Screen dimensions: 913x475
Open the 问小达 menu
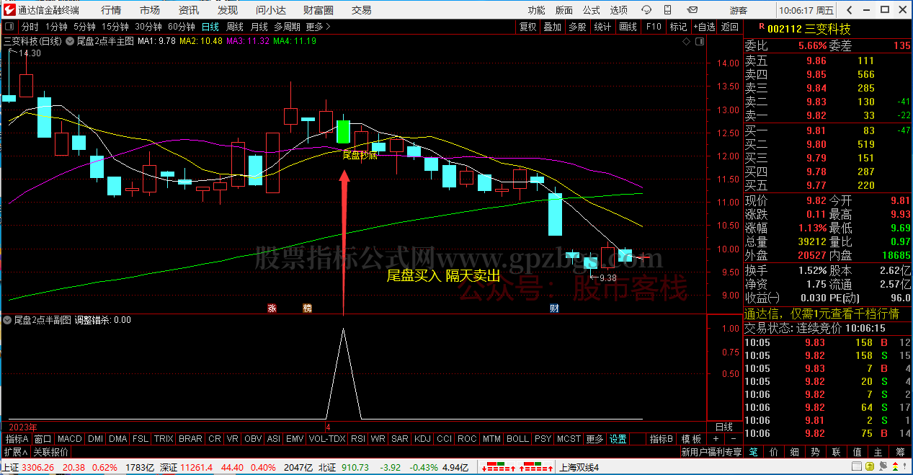[x=272, y=10]
